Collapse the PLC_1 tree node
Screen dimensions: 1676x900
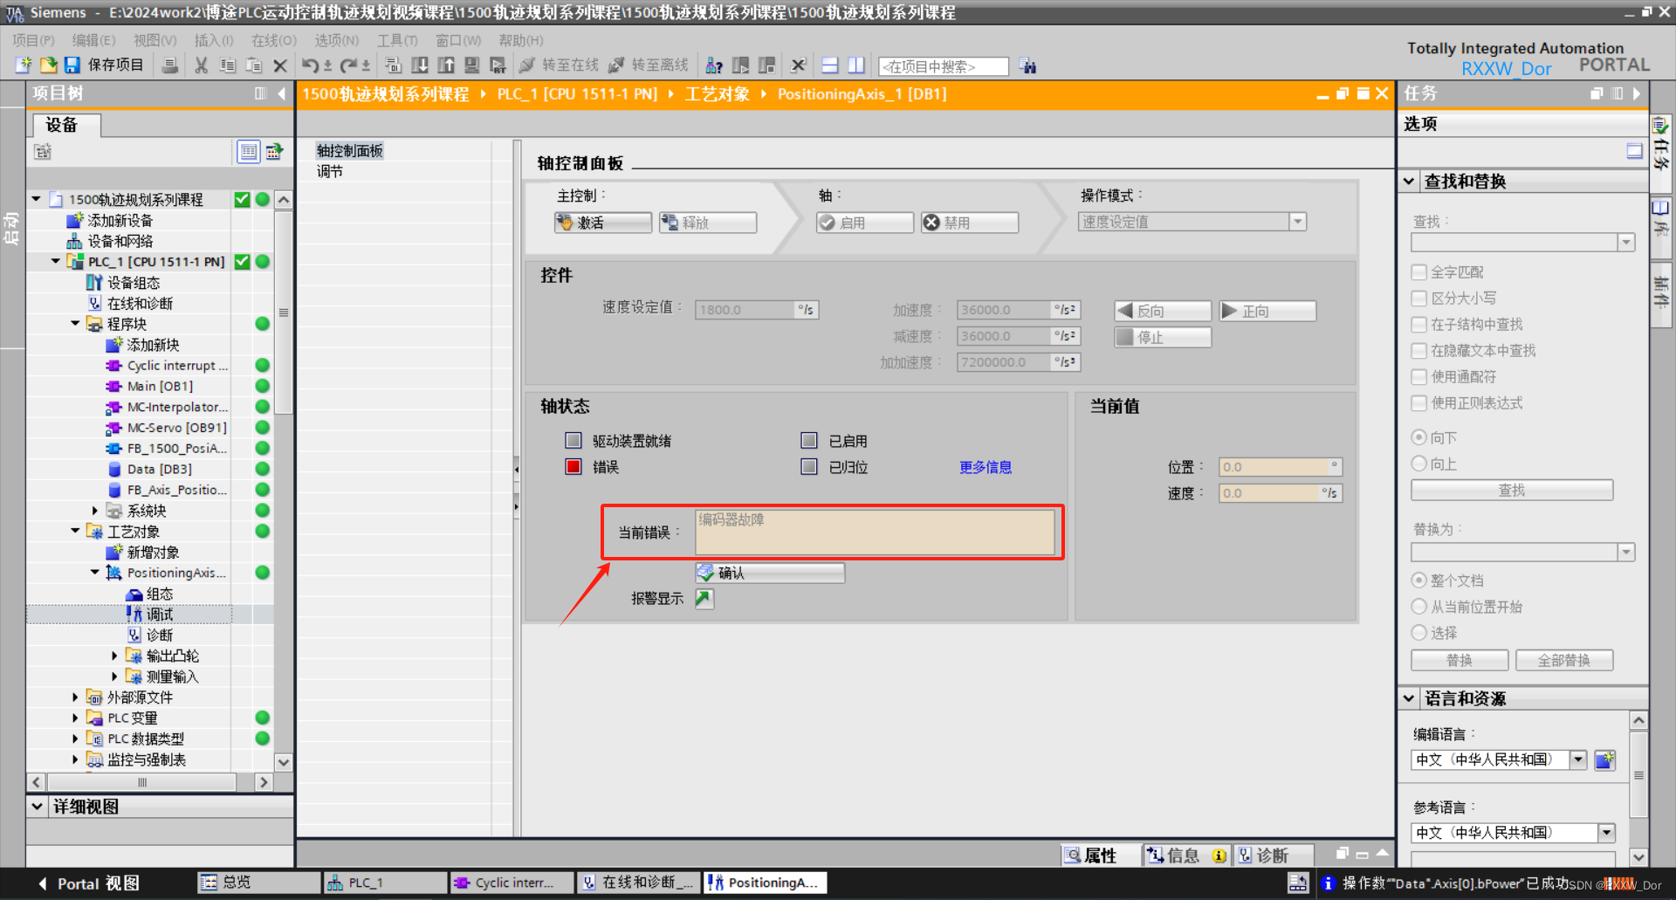pyautogui.click(x=56, y=261)
